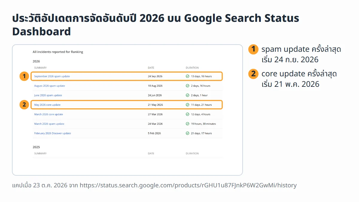359x202 pixels.
Task: Click the date 24 Mar 2026
Action: [155, 124]
